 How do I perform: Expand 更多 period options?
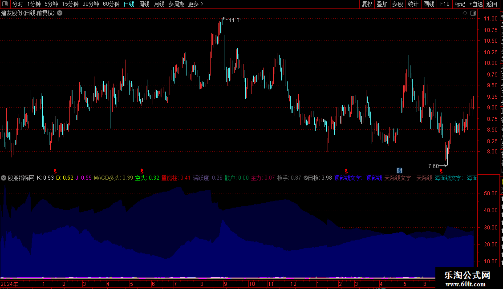pos(195,4)
